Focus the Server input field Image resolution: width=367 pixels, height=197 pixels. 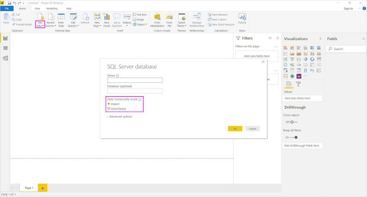135,80
